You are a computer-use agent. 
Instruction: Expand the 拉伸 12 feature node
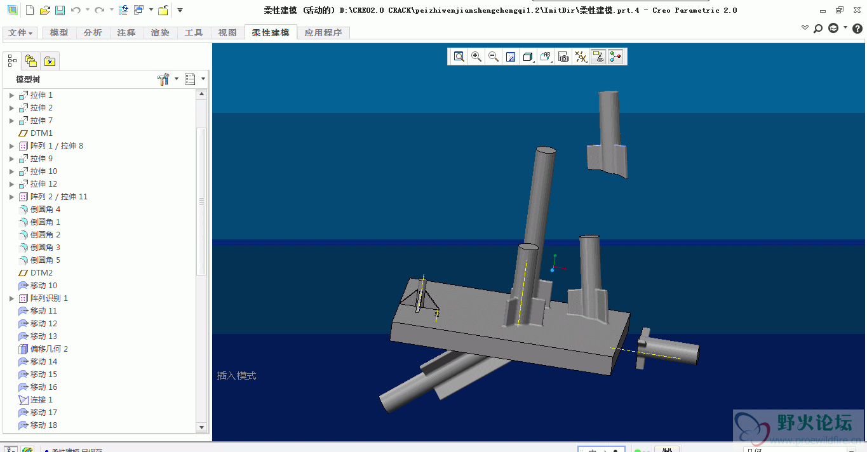point(11,184)
